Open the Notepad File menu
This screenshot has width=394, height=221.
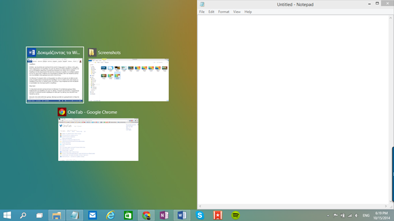202,12
